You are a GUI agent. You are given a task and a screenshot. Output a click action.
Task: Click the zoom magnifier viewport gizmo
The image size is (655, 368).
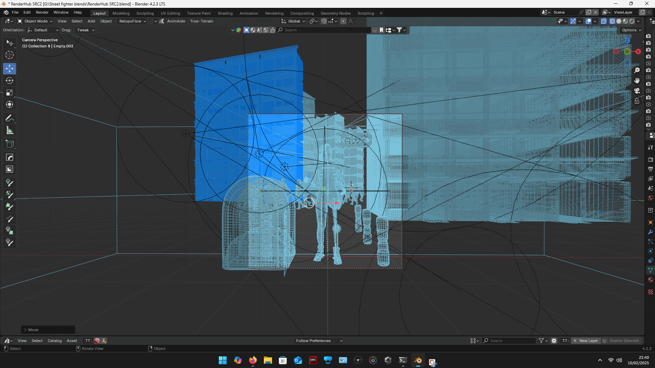click(x=637, y=70)
